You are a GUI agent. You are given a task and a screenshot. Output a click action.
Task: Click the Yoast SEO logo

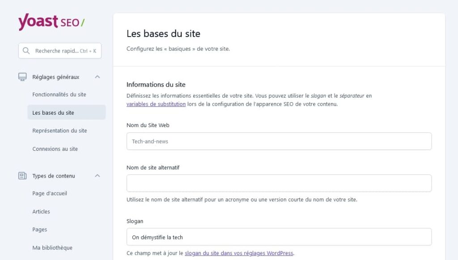(51, 21)
